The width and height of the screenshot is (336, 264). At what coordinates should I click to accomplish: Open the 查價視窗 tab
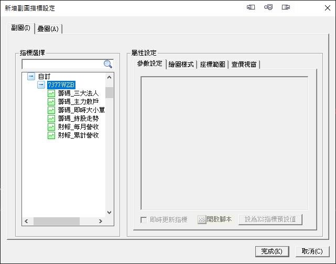coord(244,65)
